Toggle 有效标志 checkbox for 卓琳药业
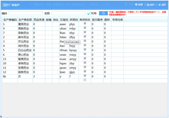 (85, 63)
